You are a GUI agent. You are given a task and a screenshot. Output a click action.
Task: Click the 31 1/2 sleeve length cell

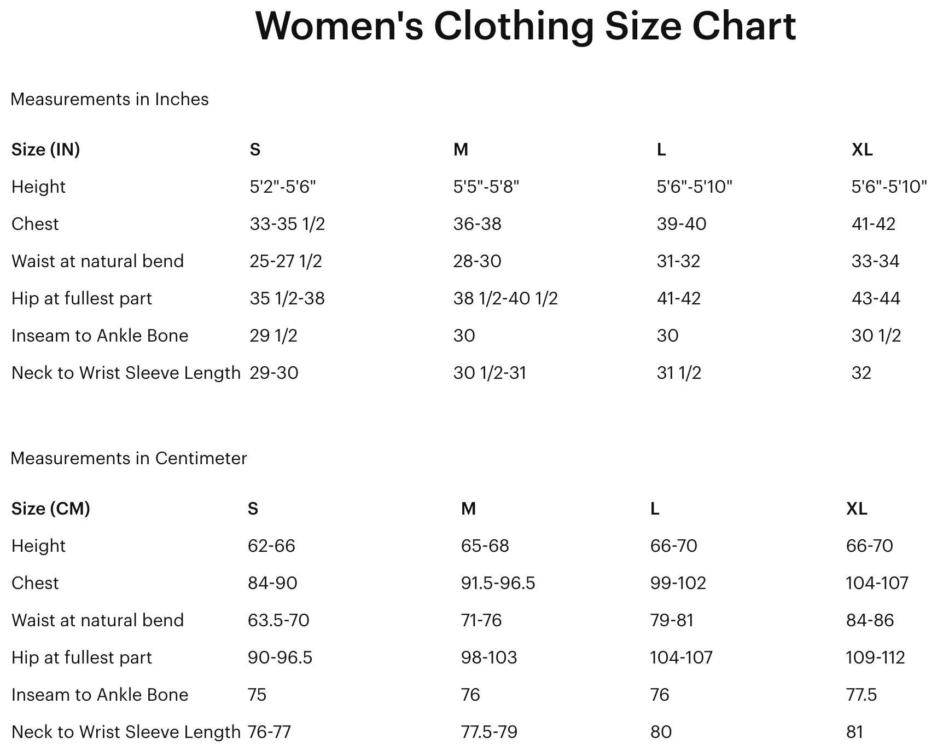click(679, 373)
